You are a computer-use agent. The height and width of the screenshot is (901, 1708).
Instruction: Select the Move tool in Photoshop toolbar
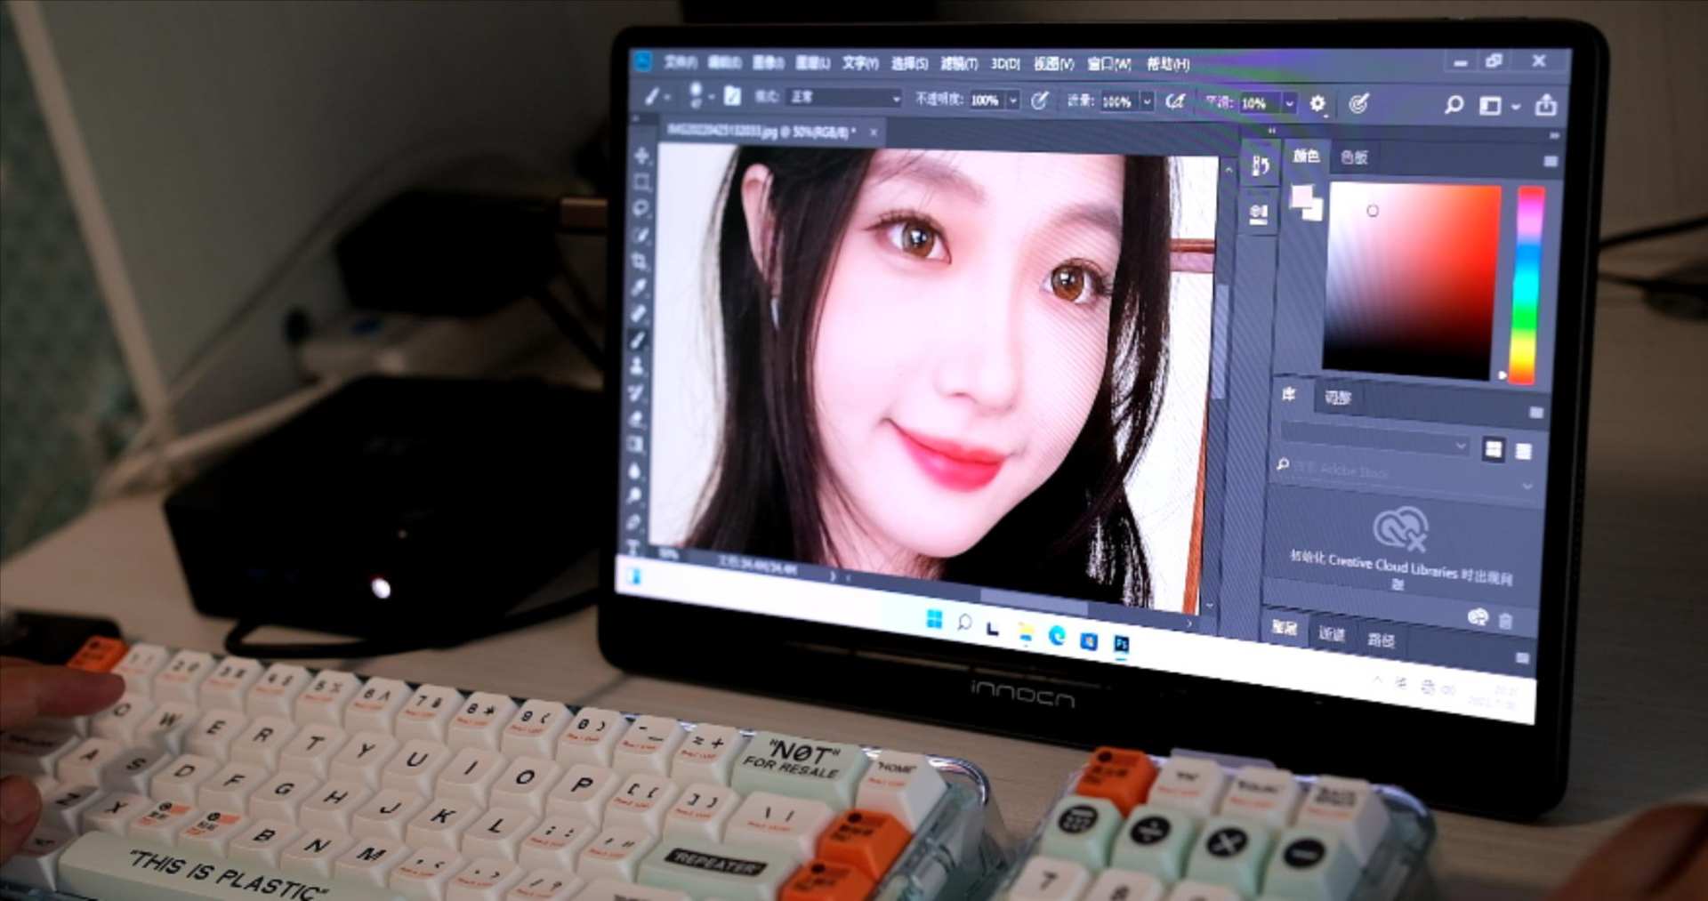point(641,156)
